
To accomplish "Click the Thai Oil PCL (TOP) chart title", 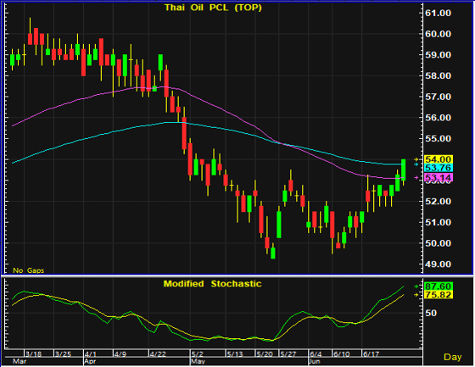I will [213, 8].
